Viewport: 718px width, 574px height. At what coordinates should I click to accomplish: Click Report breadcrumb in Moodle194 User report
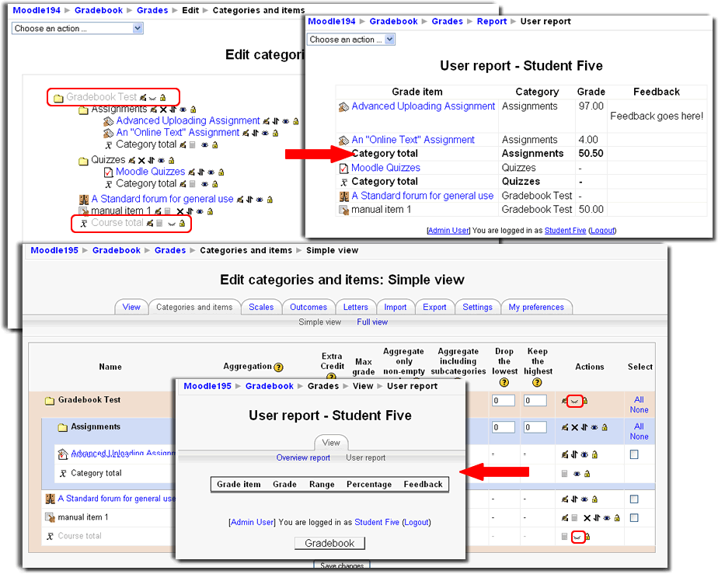tap(492, 21)
